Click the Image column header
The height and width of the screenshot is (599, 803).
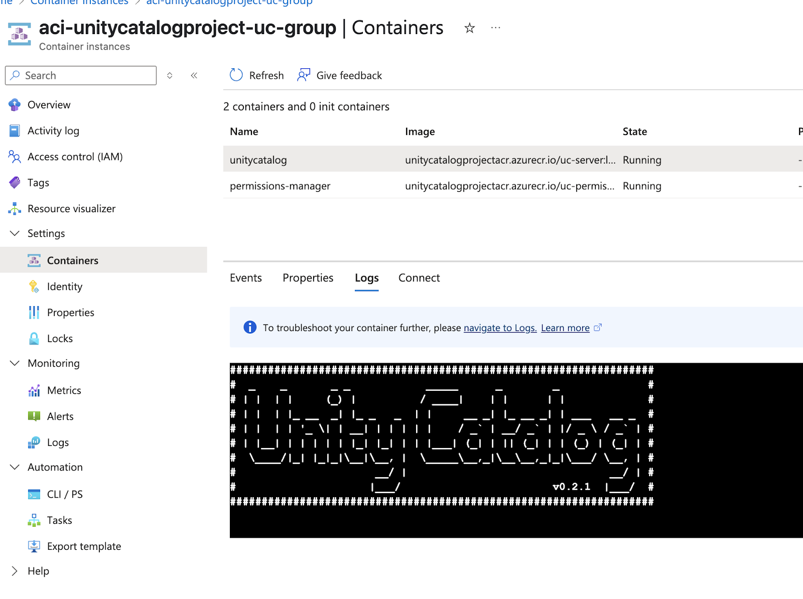click(420, 132)
